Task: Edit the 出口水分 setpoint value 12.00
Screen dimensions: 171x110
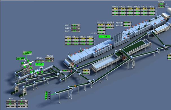Action: click(x=86, y=71)
